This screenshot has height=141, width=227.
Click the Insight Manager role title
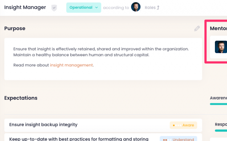25,8
